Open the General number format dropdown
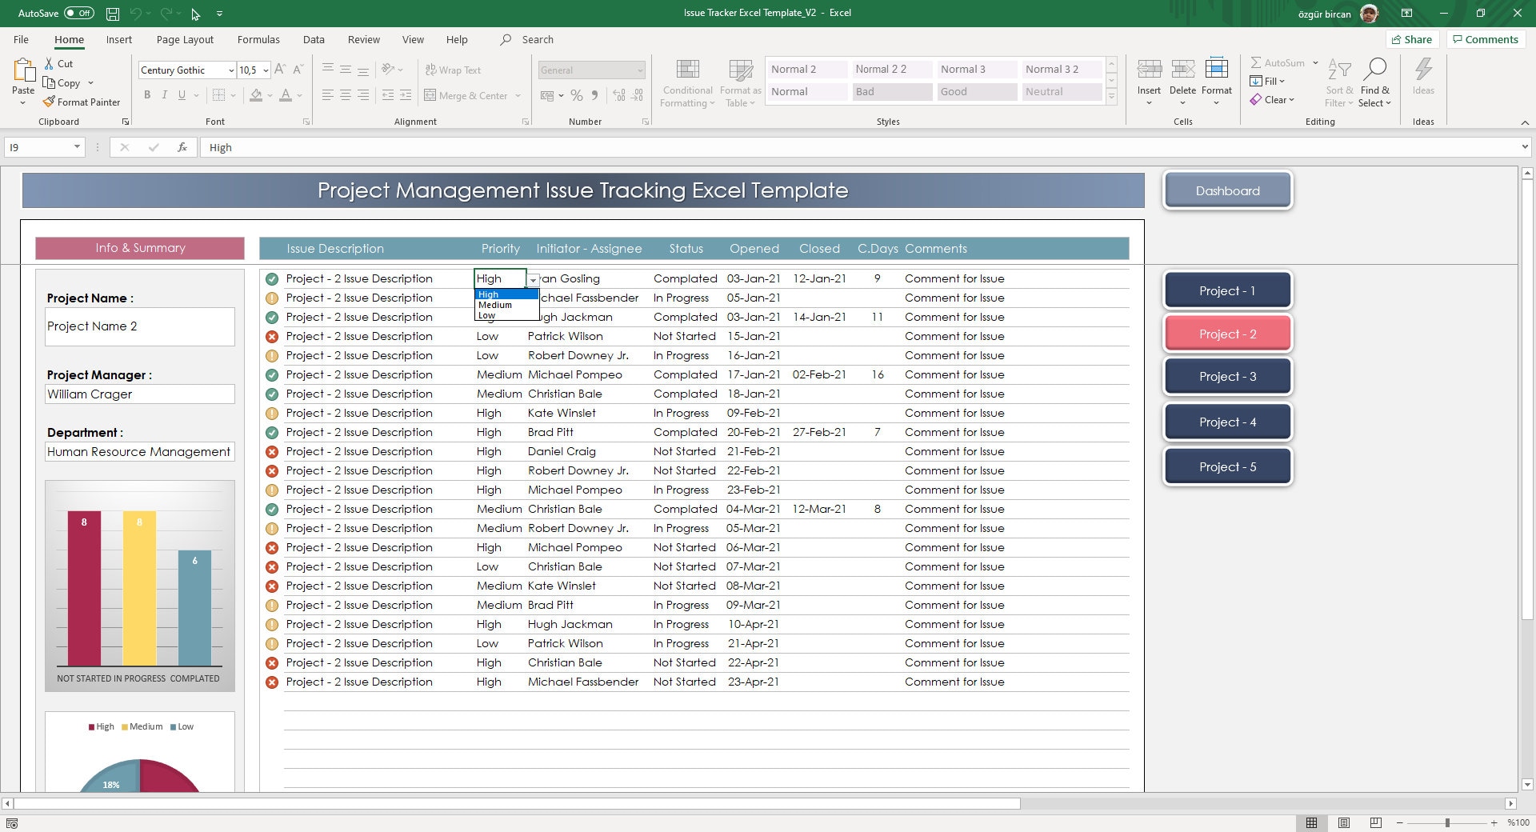Viewport: 1536px width, 832px height. tap(640, 70)
